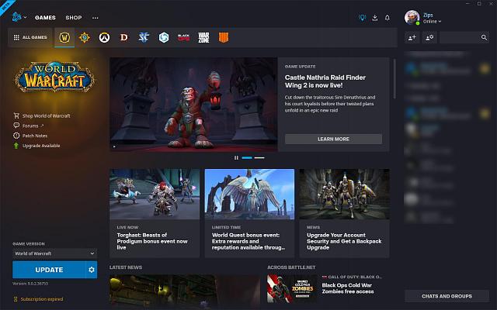Pause the news carousel

click(236, 157)
